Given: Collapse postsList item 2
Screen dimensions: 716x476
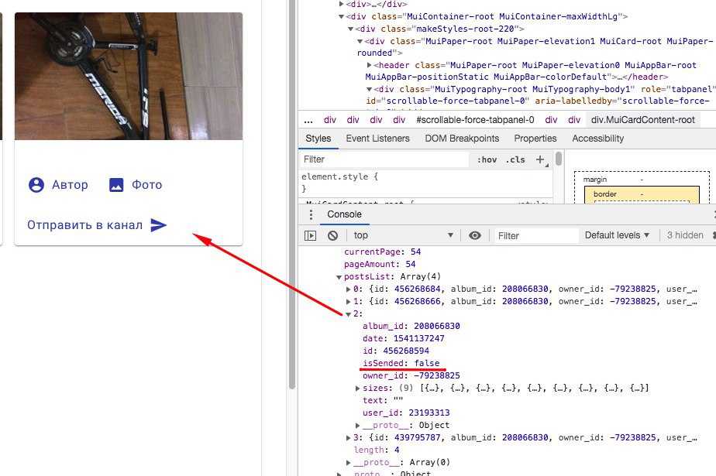Looking at the screenshot, I should [349, 314].
